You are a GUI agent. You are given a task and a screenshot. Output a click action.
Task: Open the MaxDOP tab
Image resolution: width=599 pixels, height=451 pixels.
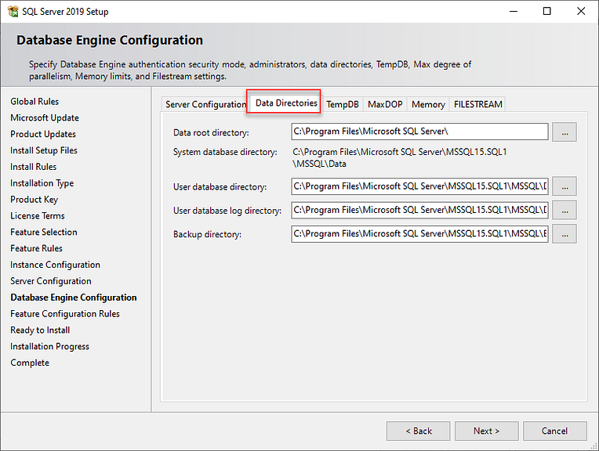point(385,104)
